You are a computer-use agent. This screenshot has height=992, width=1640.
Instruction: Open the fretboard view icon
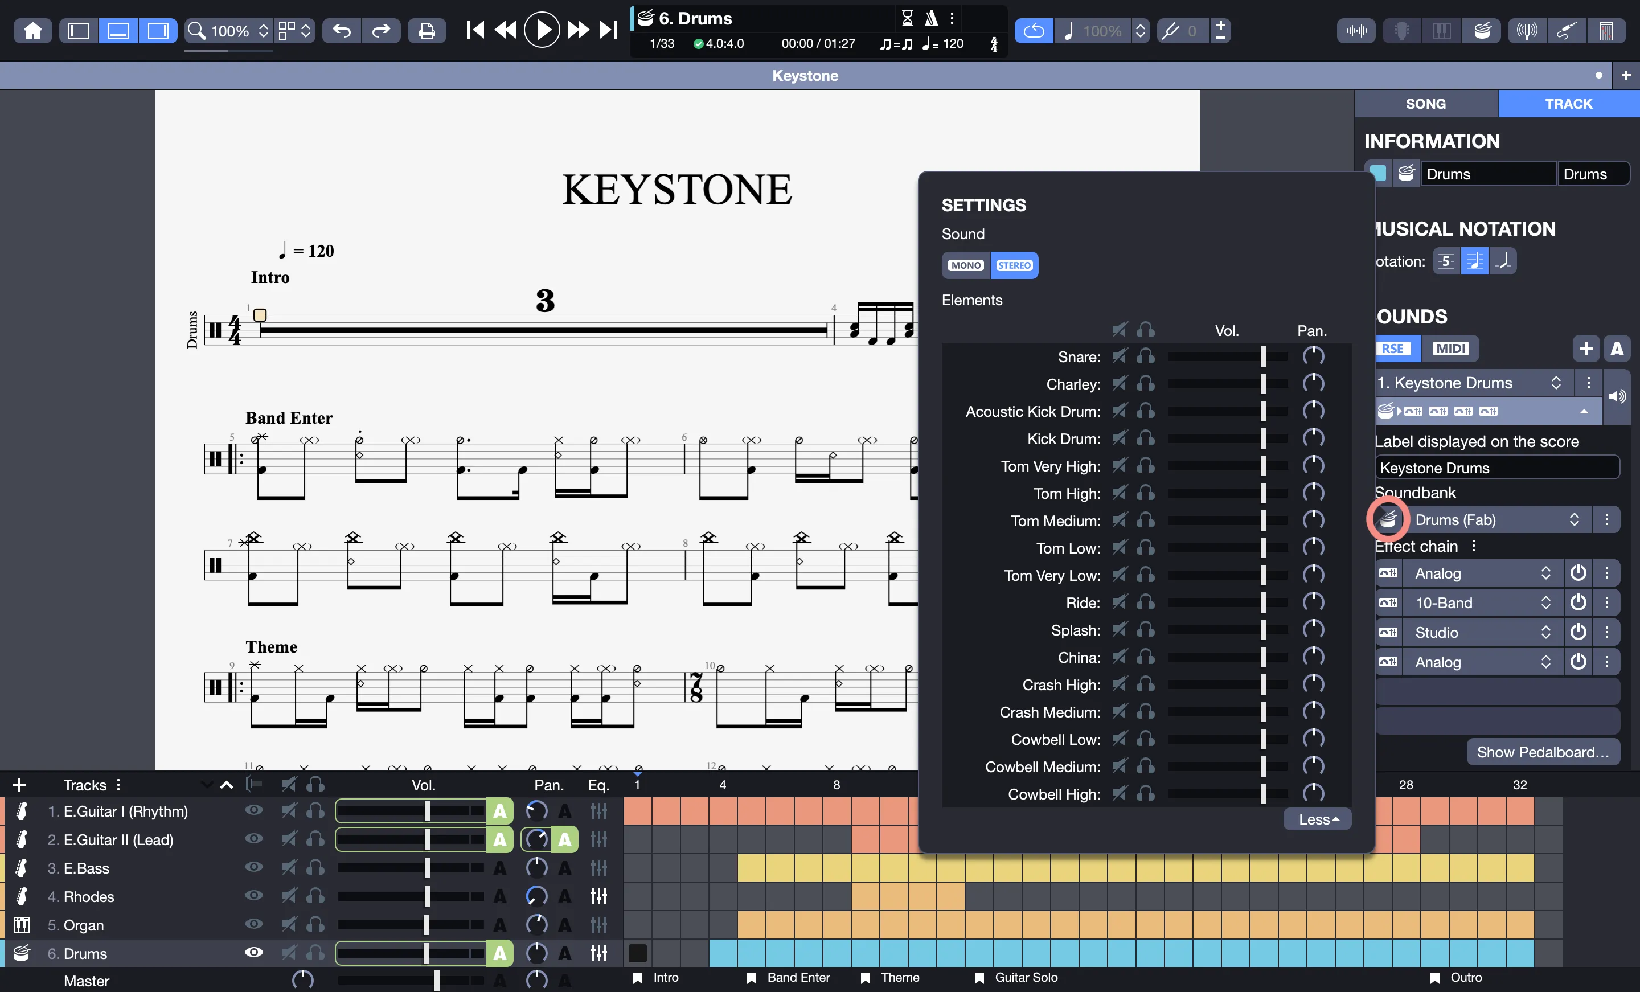click(1402, 31)
